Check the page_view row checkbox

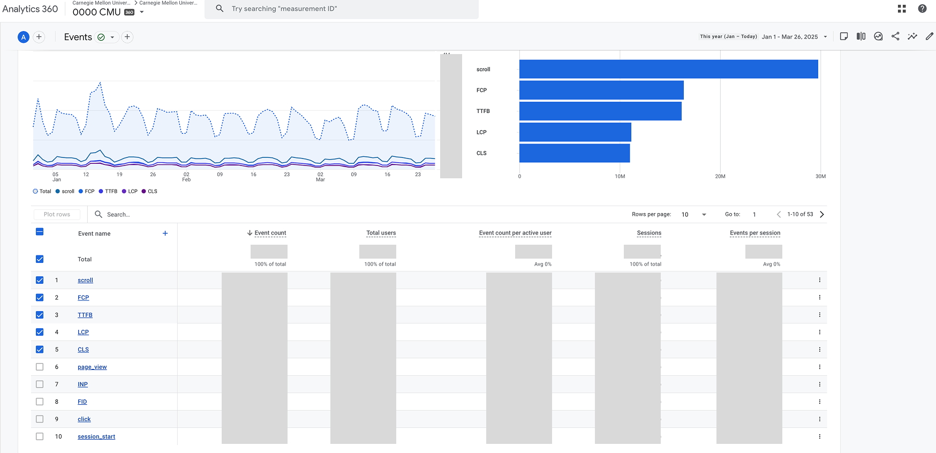click(40, 367)
